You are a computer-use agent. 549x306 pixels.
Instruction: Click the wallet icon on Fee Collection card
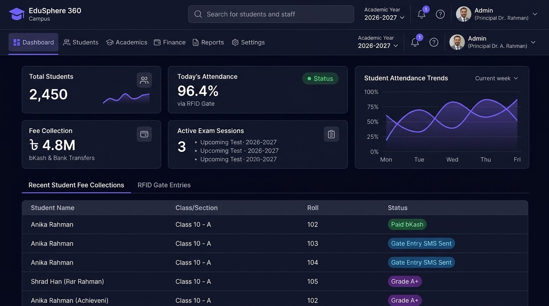pyautogui.click(x=144, y=134)
